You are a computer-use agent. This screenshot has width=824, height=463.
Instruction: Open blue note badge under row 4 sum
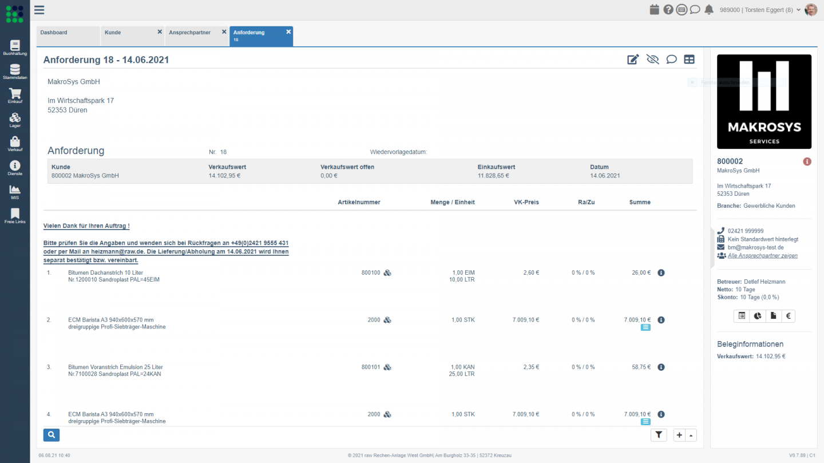645,422
